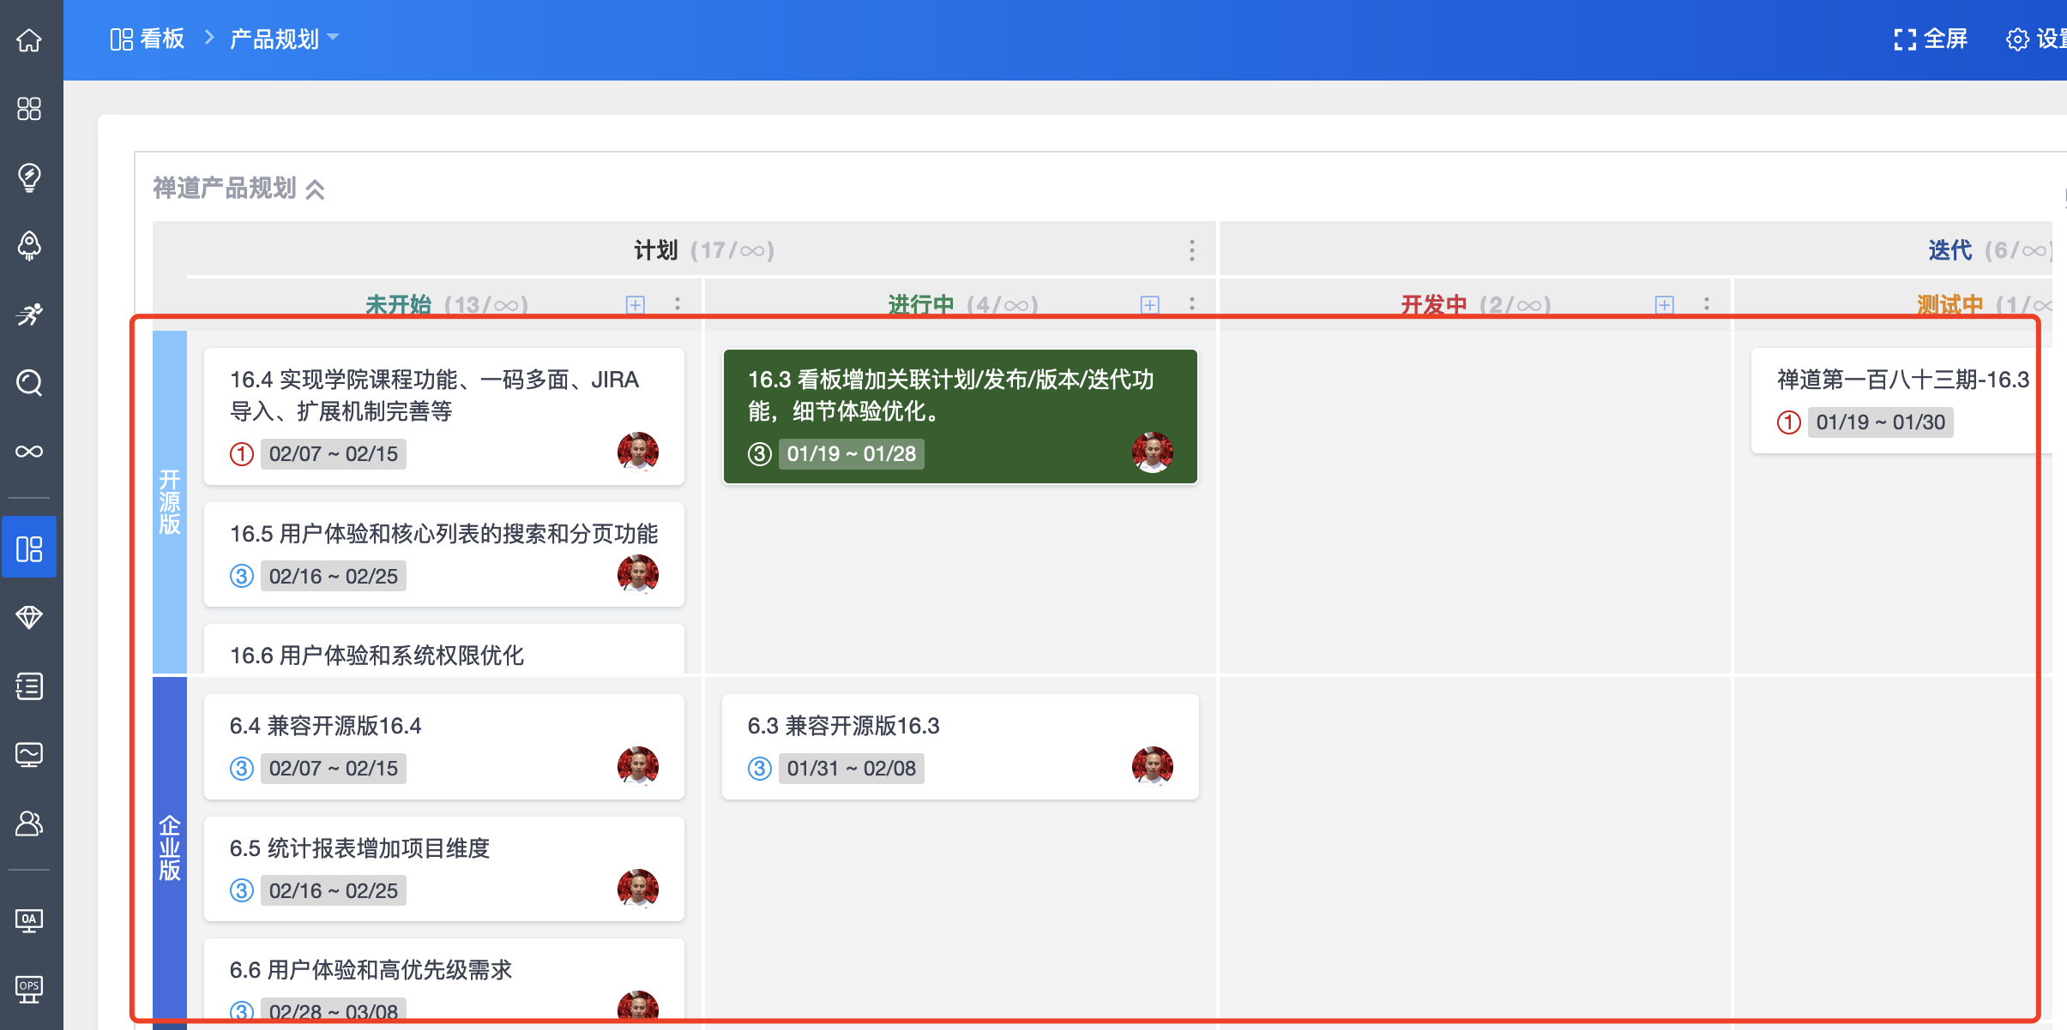Select the diamond icon in the sidebar
Viewport: 2067px width, 1030px height.
click(x=29, y=617)
